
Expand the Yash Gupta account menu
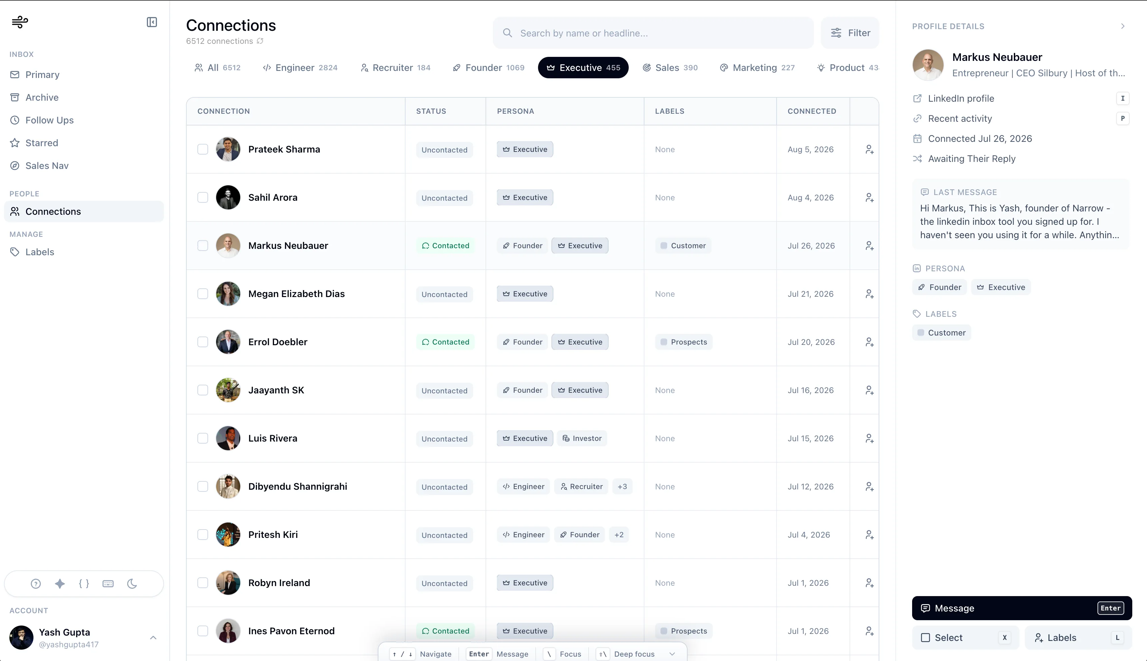[153, 637]
